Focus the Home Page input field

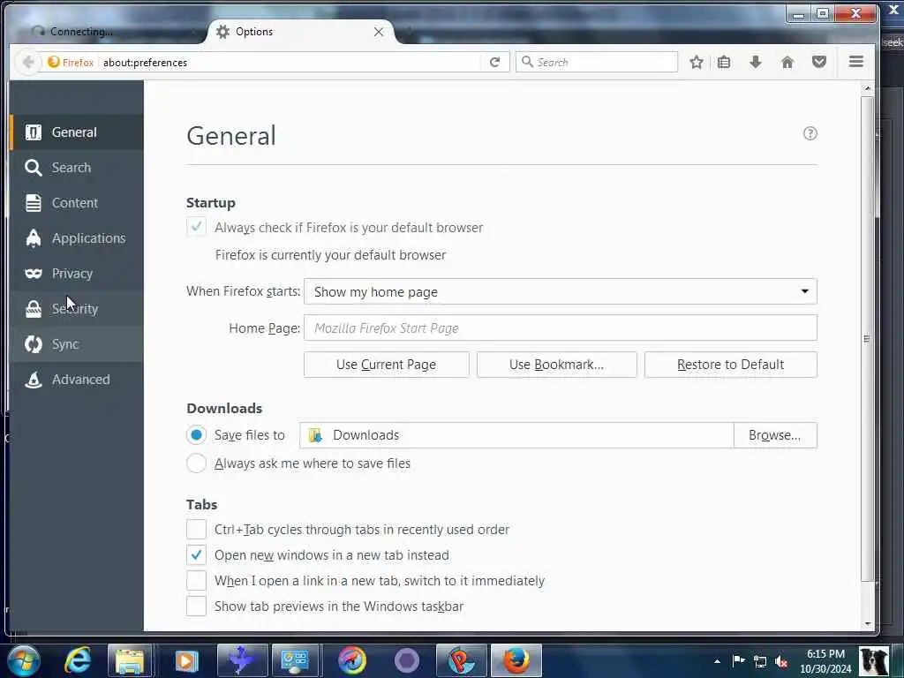pyautogui.click(x=561, y=328)
